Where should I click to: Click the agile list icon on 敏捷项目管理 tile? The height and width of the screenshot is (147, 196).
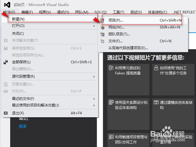pos(111,137)
